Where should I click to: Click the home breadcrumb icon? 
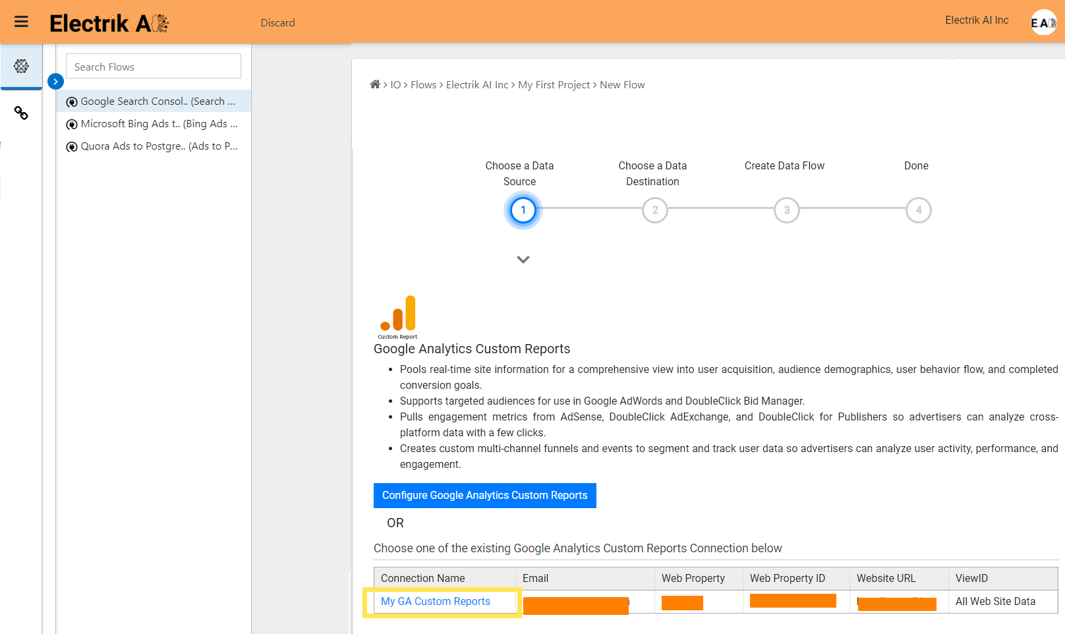(375, 84)
